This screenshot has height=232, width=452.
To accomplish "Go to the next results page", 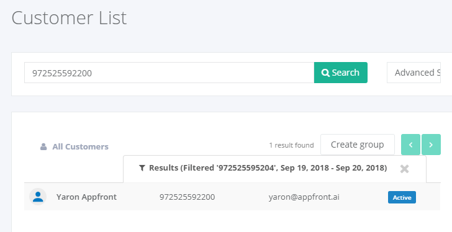I will click(x=431, y=145).
